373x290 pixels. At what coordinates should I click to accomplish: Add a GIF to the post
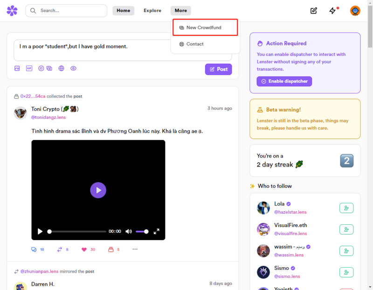click(x=29, y=69)
